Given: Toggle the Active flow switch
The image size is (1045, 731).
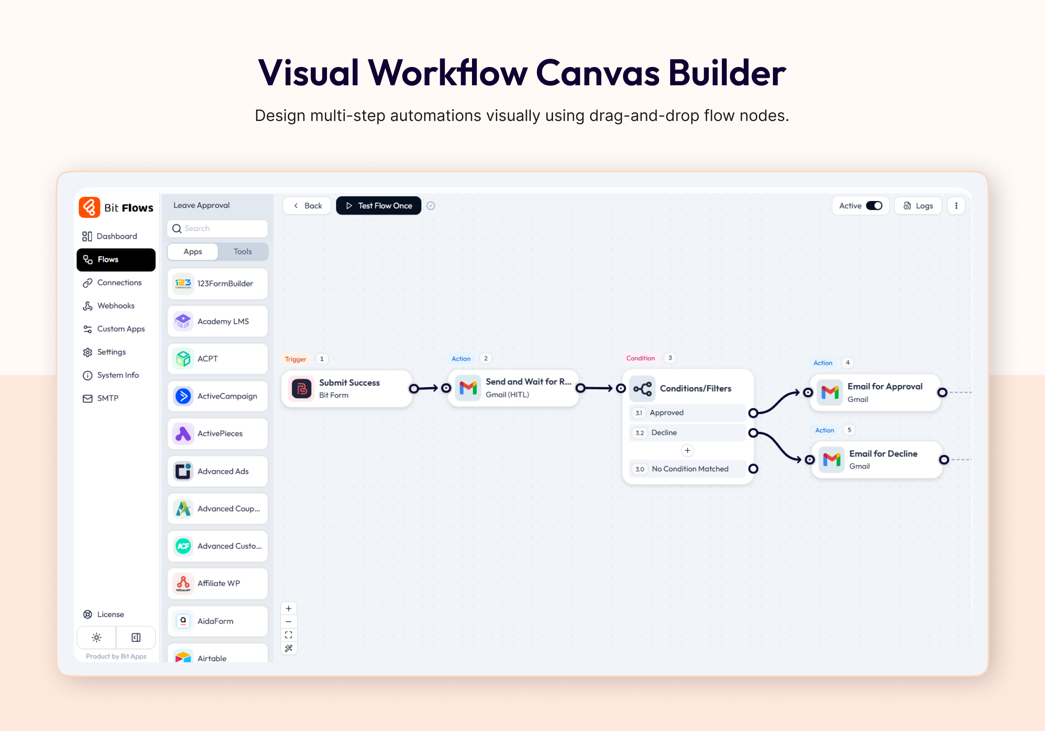Looking at the screenshot, I should point(874,206).
